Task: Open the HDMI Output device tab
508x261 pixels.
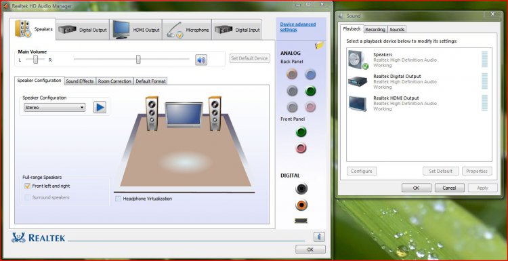Action: pos(135,30)
